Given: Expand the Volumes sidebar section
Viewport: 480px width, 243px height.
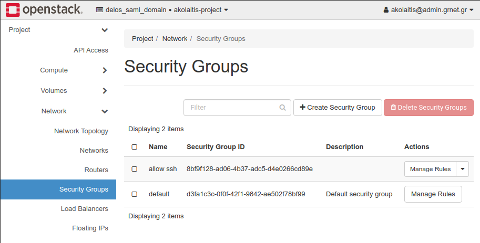Looking at the screenshot, I should pyautogui.click(x=105, y=91).
